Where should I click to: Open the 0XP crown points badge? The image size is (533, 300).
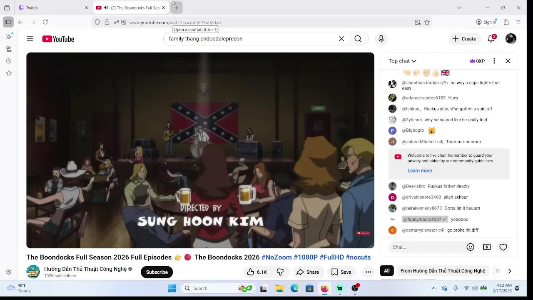coord(477,61)
